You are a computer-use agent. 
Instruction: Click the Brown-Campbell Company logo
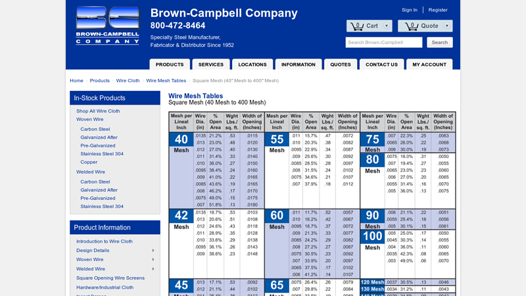click(x=107, y=26)
